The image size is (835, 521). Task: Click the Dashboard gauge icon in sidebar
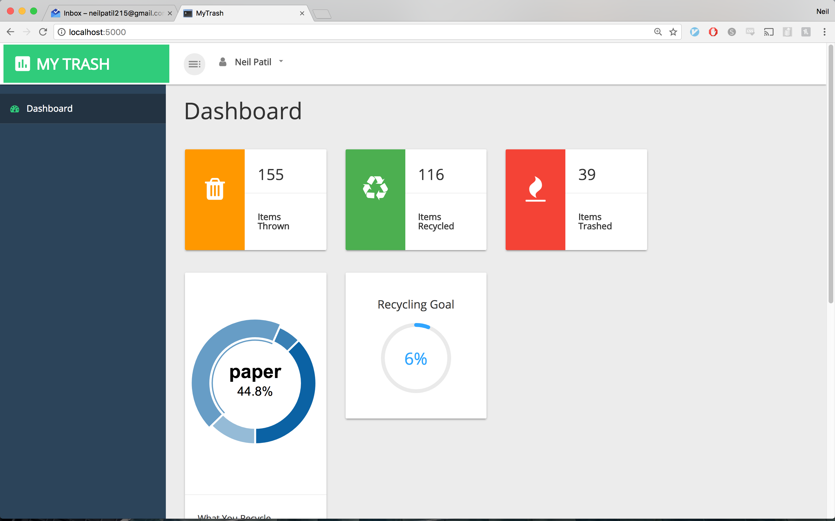pos(15,109)
